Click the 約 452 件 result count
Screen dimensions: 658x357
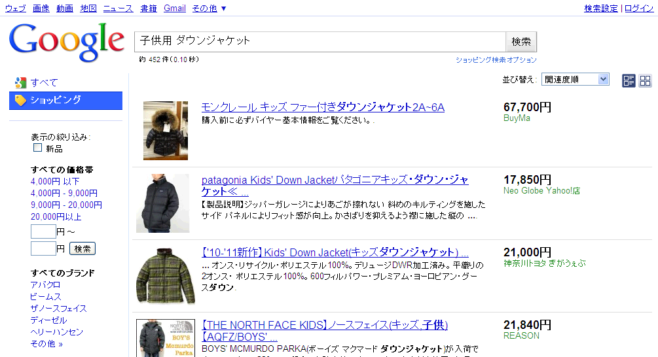(169, 59)
